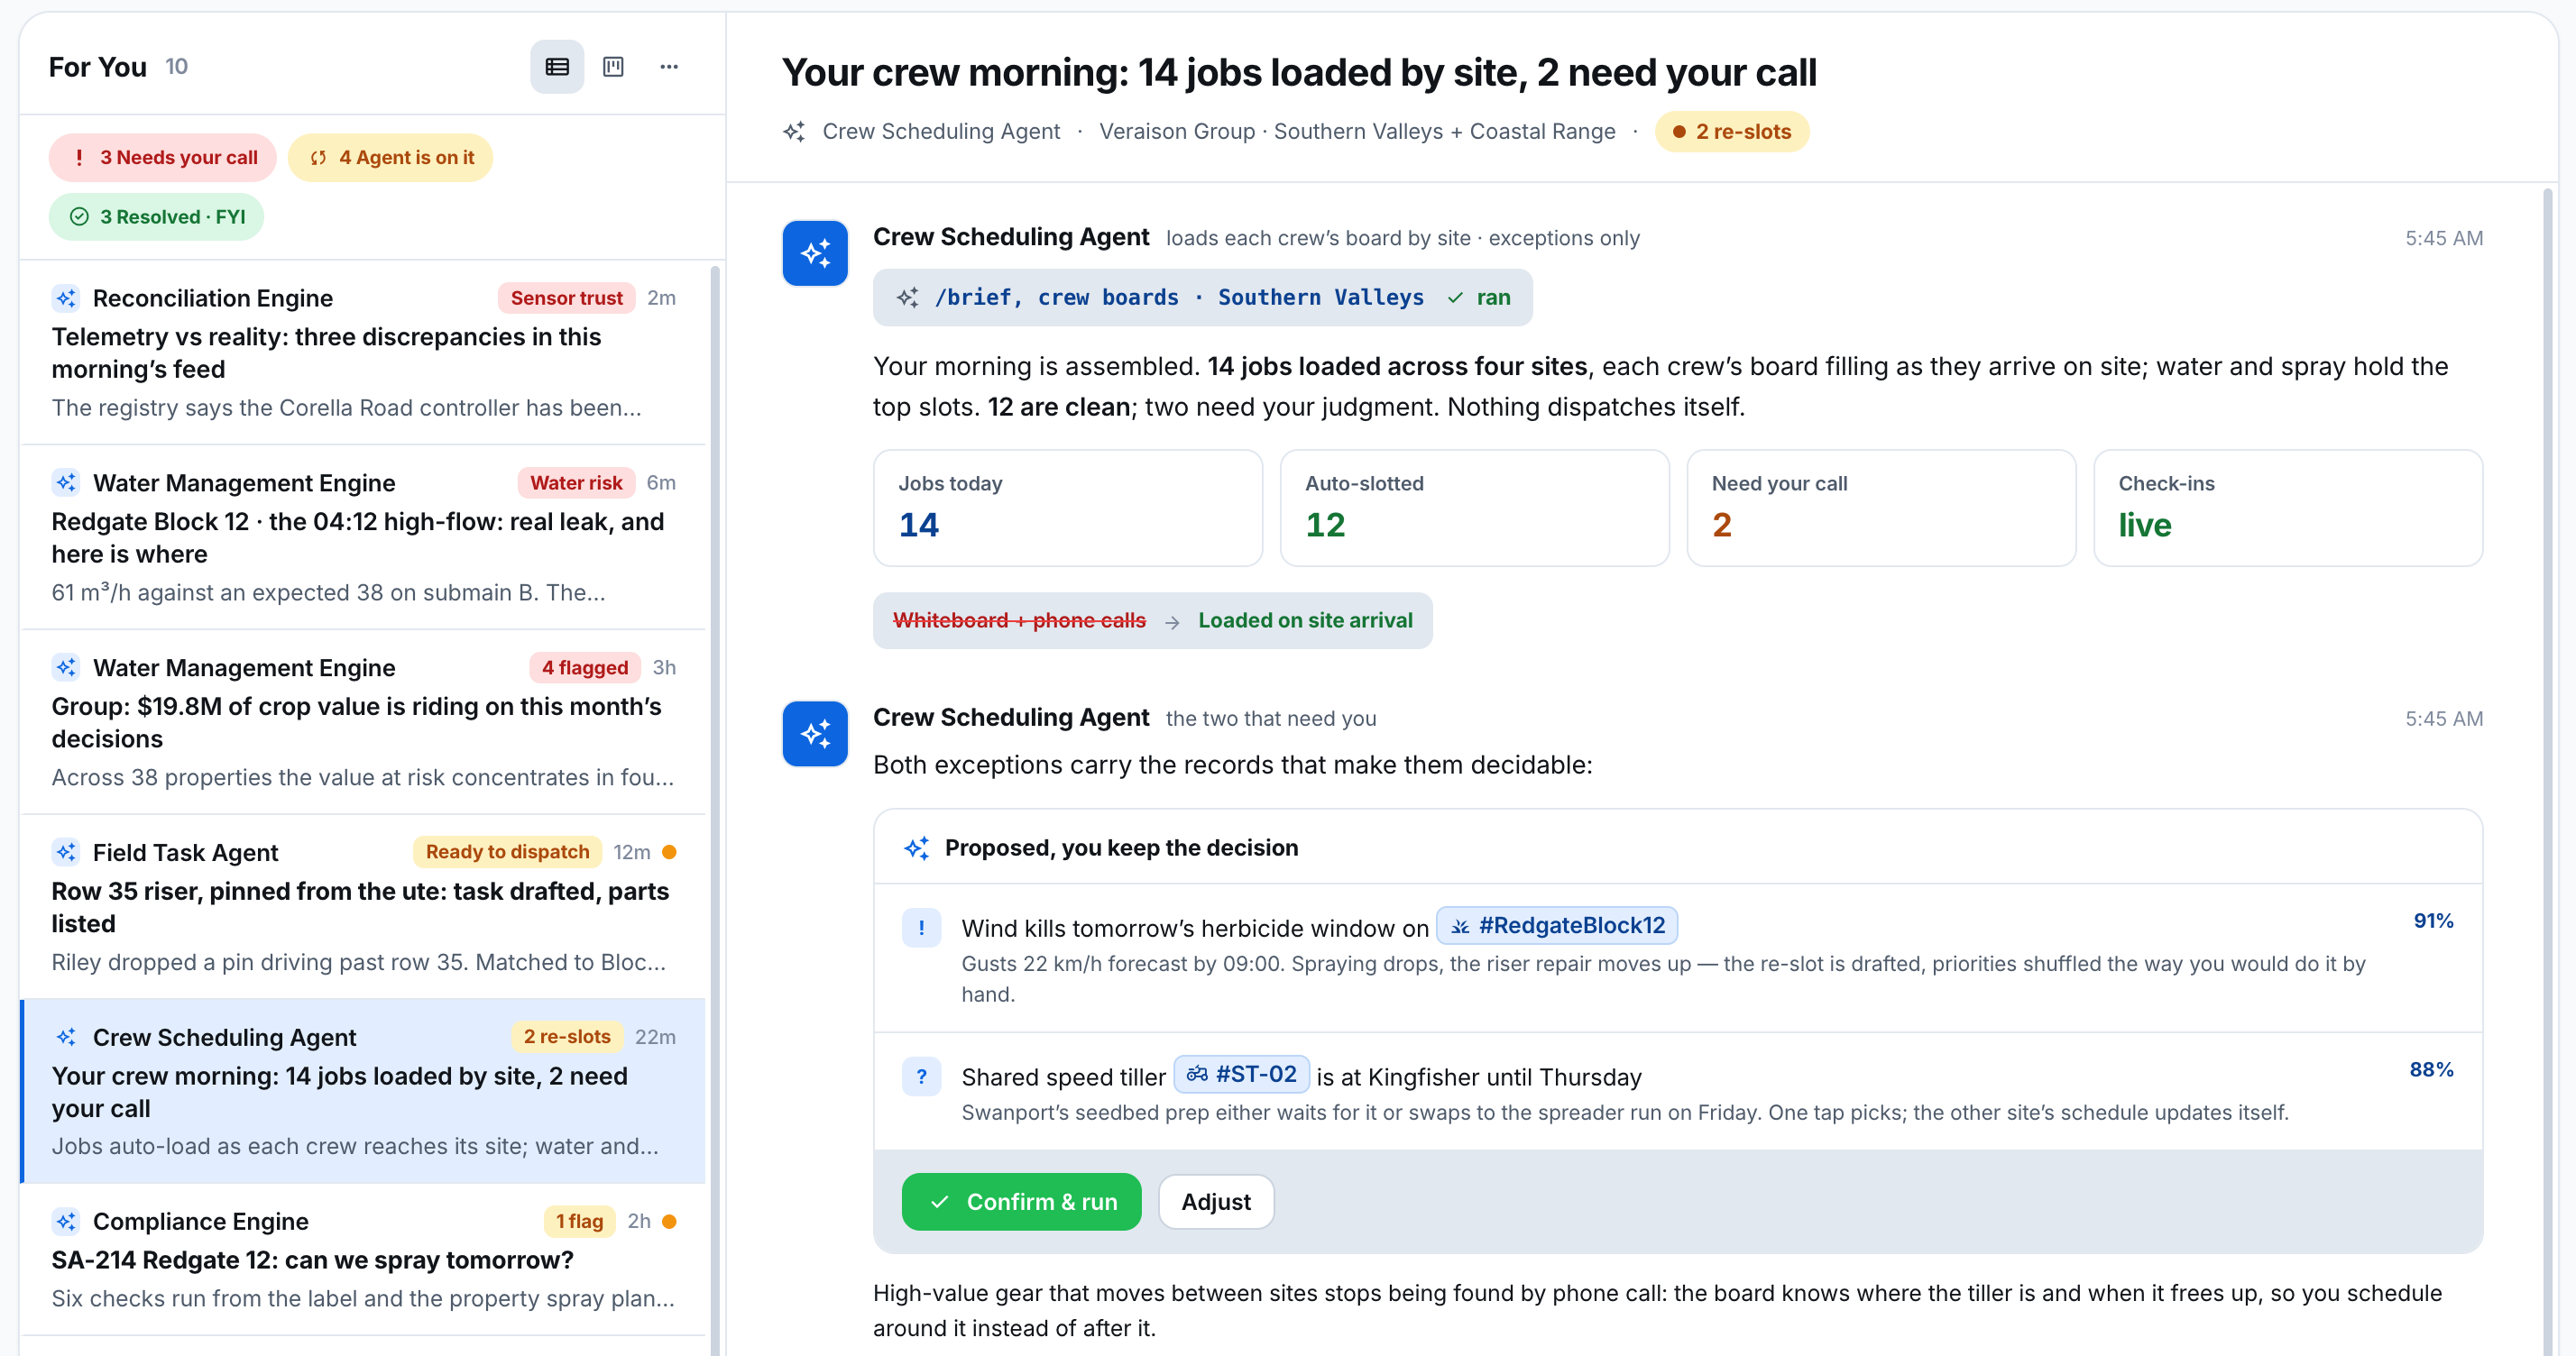
Task: Select Crew Scheduling Agent crew morning item
Action: (x=363, y=1091)
